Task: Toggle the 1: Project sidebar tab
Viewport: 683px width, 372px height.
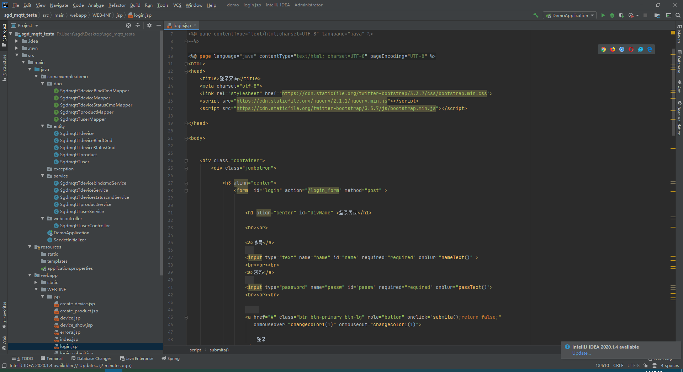Action: click(4, 35)
